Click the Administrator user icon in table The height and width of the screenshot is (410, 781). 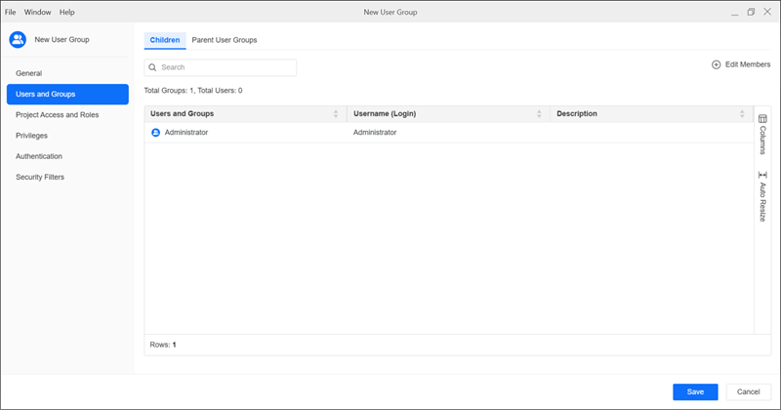[155, 132]
